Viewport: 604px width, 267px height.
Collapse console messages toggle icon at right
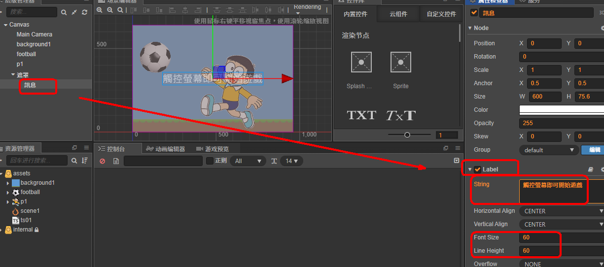[x=457, y=161]
